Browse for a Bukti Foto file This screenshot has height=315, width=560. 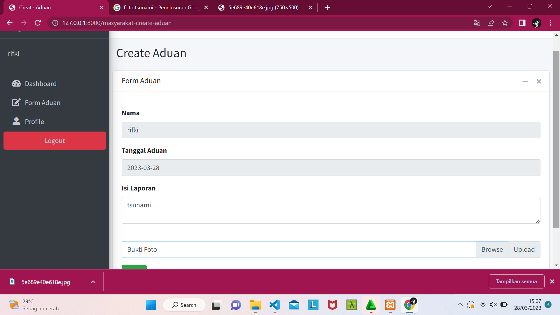pos(492,249)
